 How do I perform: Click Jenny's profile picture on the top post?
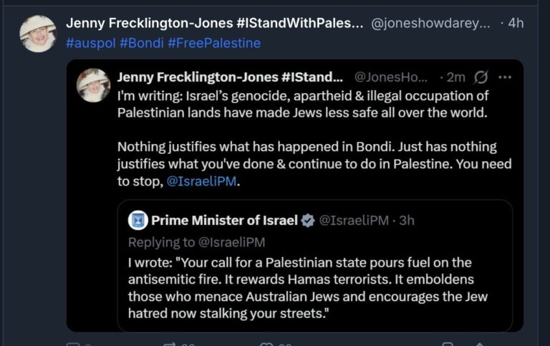point(37,34)
